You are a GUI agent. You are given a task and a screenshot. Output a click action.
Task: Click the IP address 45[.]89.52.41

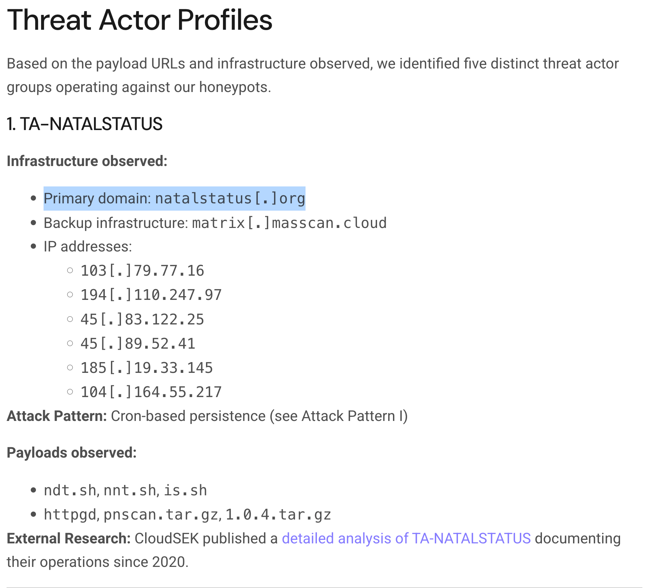(x=138, y=343)
